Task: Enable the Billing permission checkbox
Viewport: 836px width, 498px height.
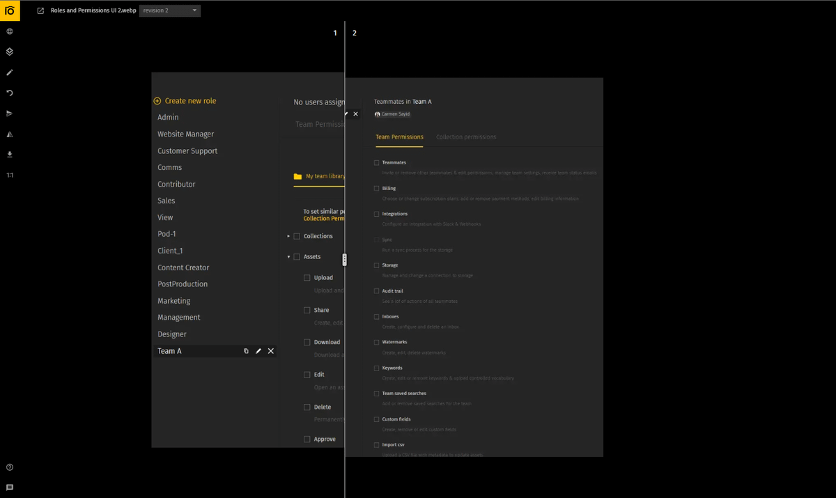Action: coord(377,189)
